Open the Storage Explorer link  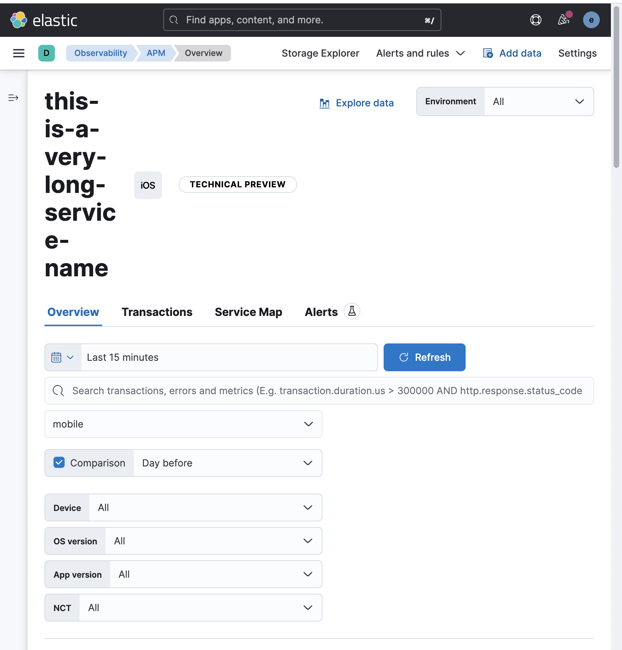point(320,53)
